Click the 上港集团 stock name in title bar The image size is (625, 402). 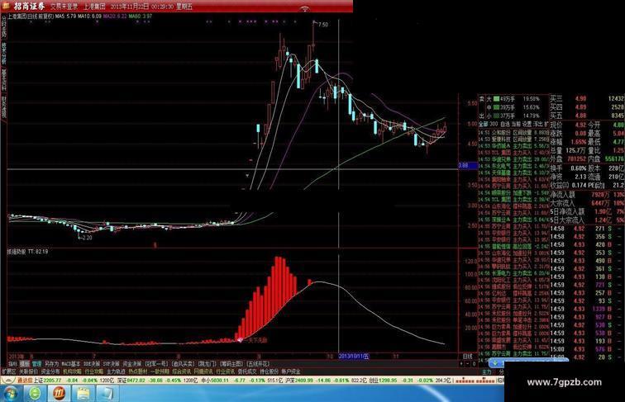point(94,7)
